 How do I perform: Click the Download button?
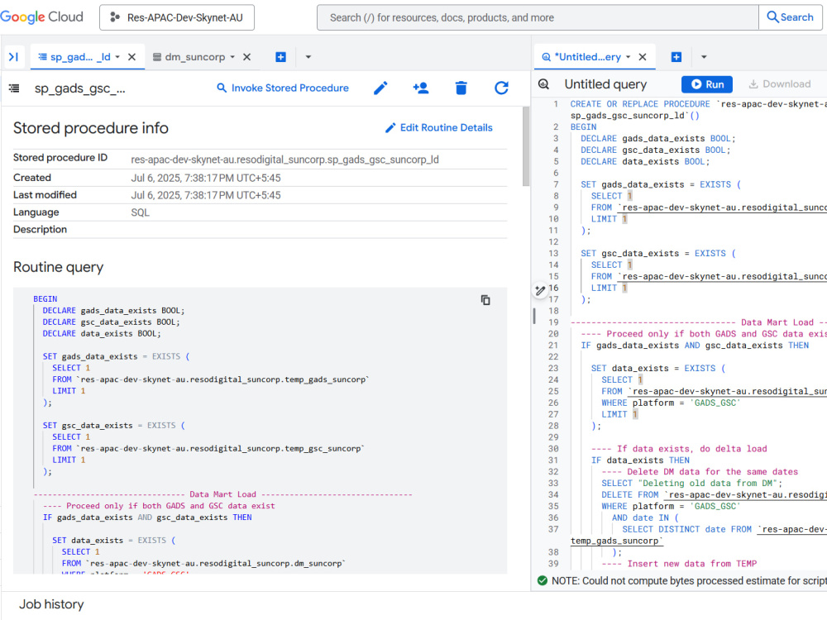tap(780, 84)
